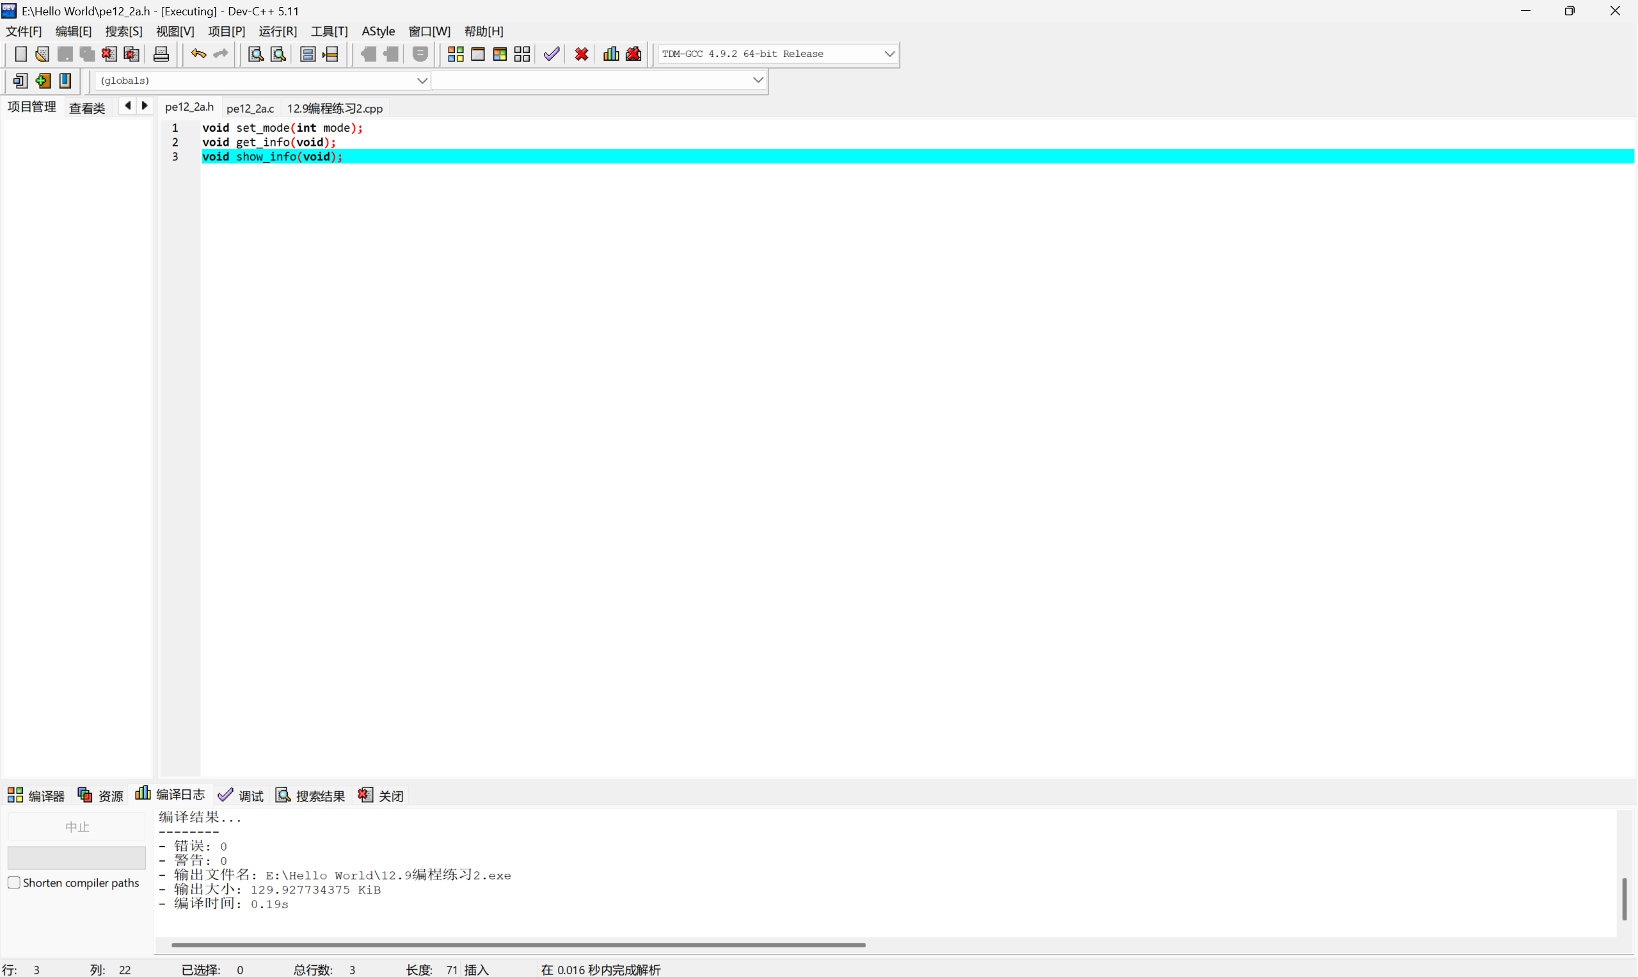Enable Shorten compiler paths checkbox

pos(14,883)
